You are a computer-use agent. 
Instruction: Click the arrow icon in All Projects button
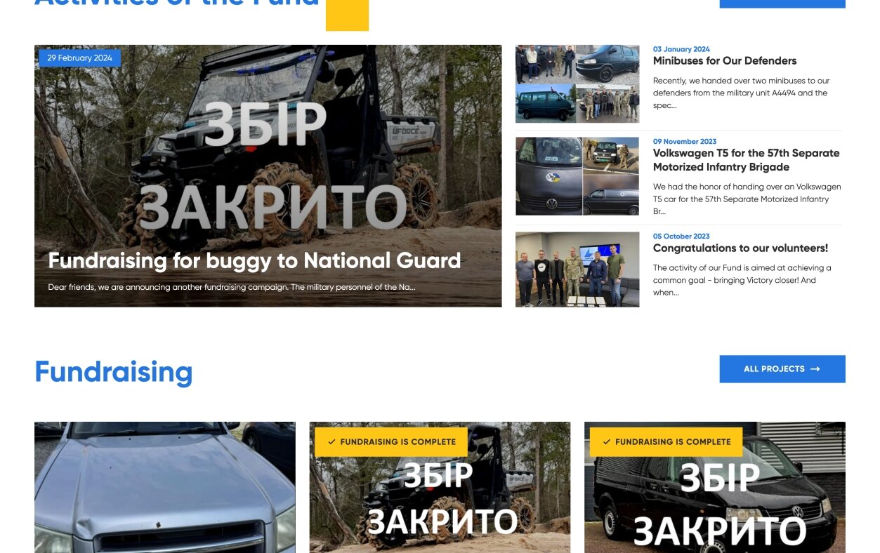coord(815,369)
